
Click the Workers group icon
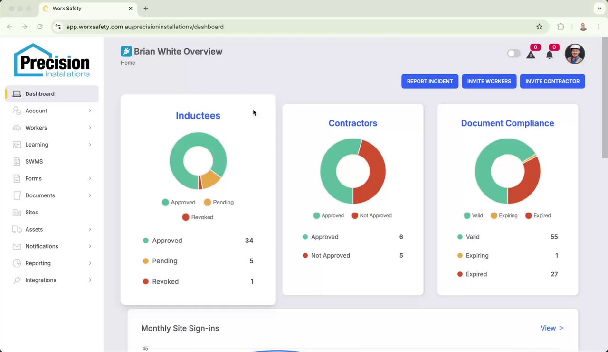point(17,128)
